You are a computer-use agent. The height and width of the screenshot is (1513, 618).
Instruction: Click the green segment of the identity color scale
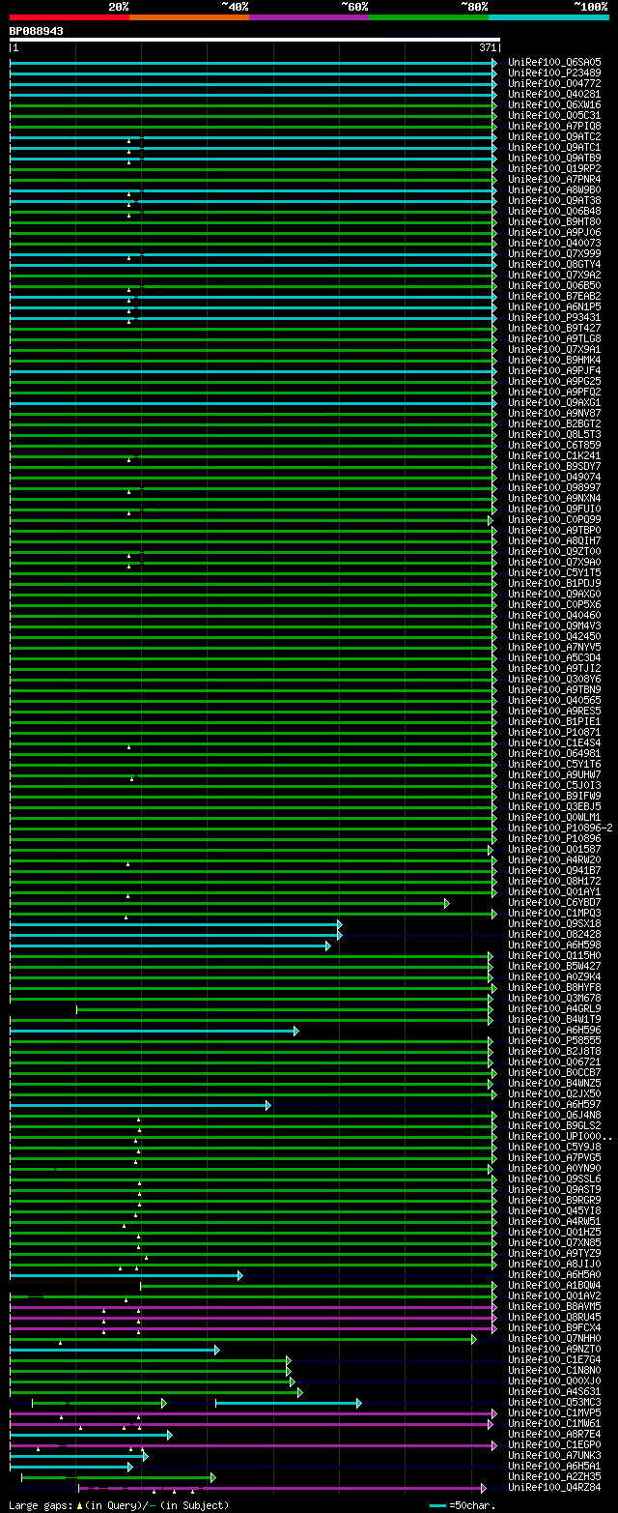tap(429, 16)
